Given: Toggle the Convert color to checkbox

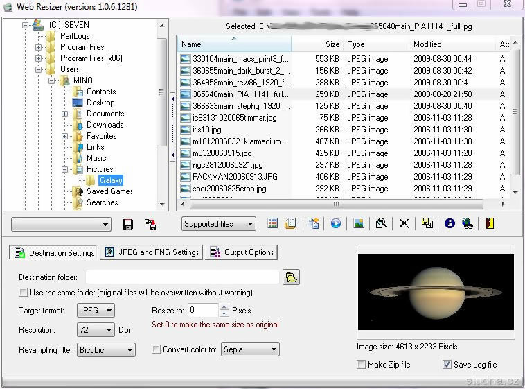Looking at the screenshot, I should 156,349.
